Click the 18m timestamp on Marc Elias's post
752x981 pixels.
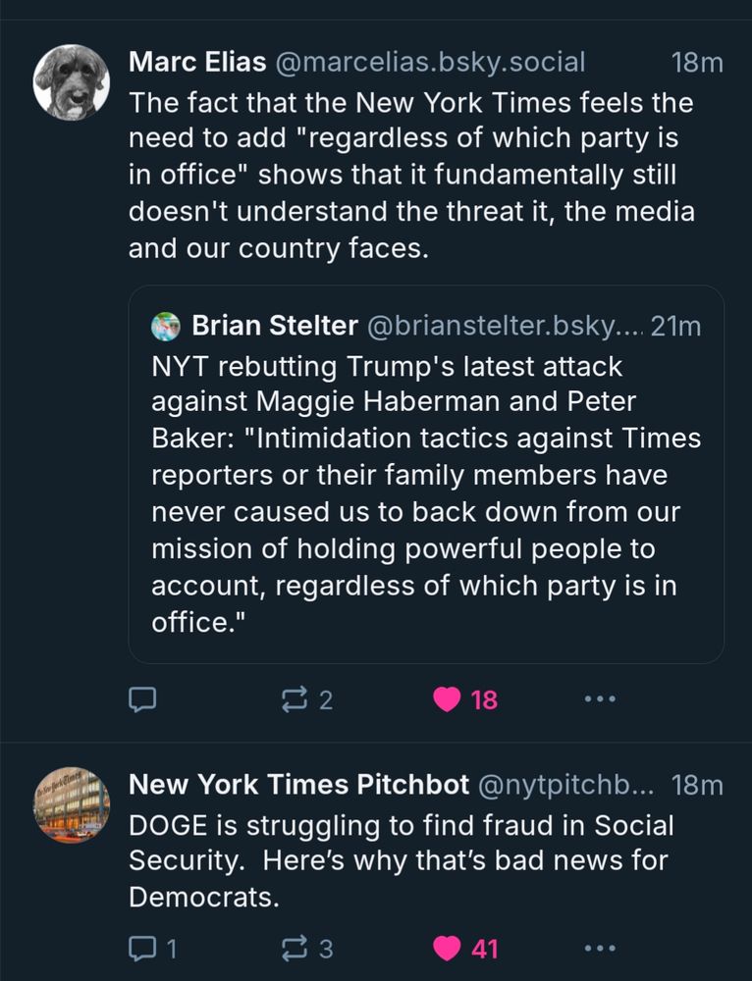click(697, 63)
